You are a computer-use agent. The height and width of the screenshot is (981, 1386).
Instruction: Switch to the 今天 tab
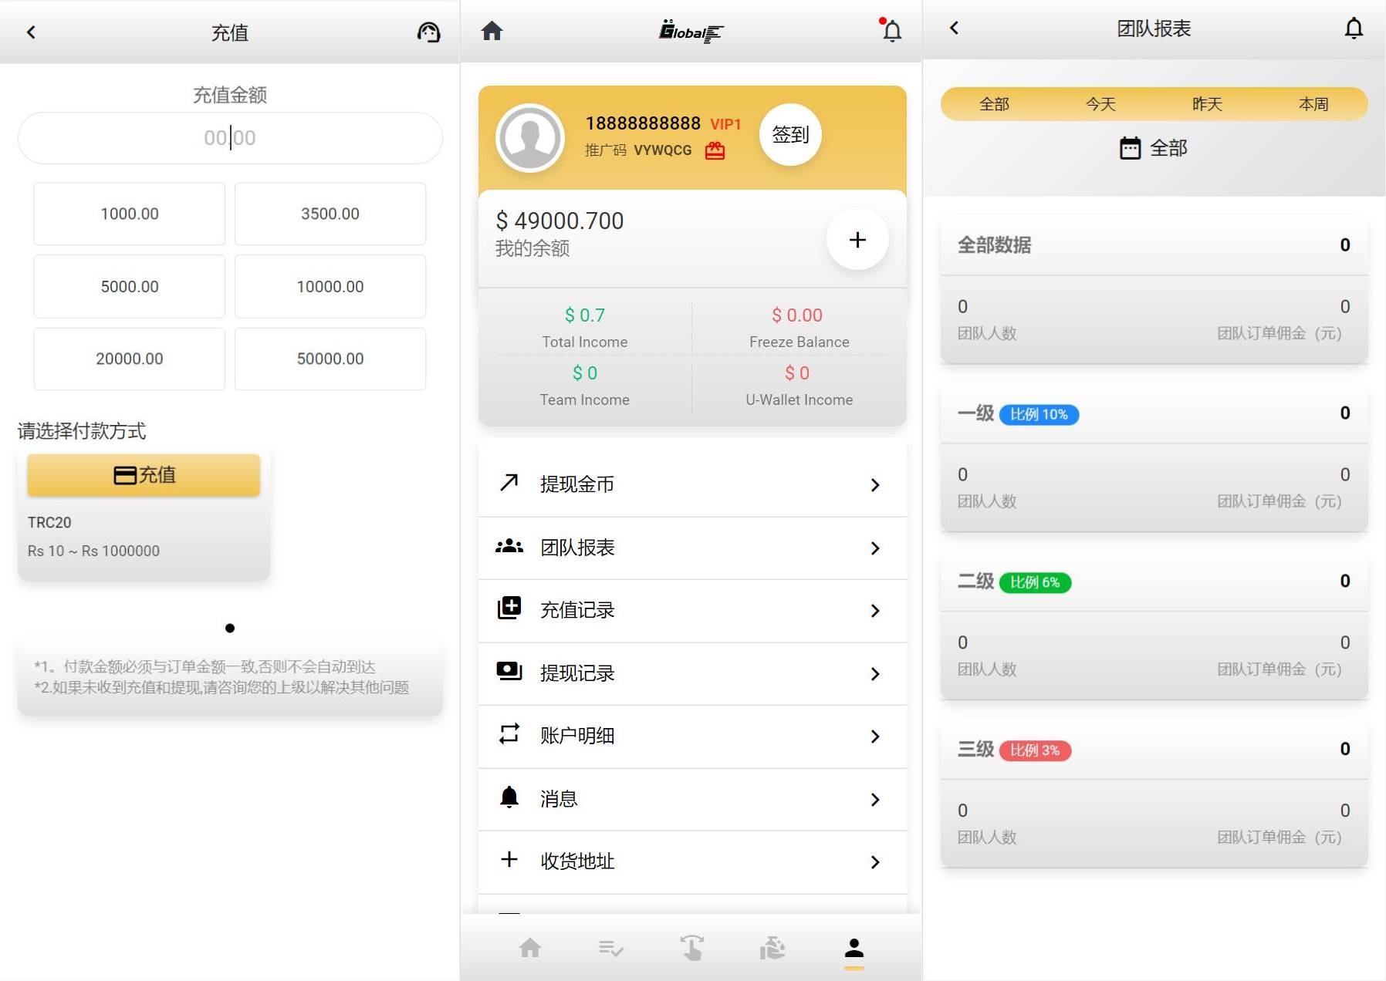pos(1100,104)
